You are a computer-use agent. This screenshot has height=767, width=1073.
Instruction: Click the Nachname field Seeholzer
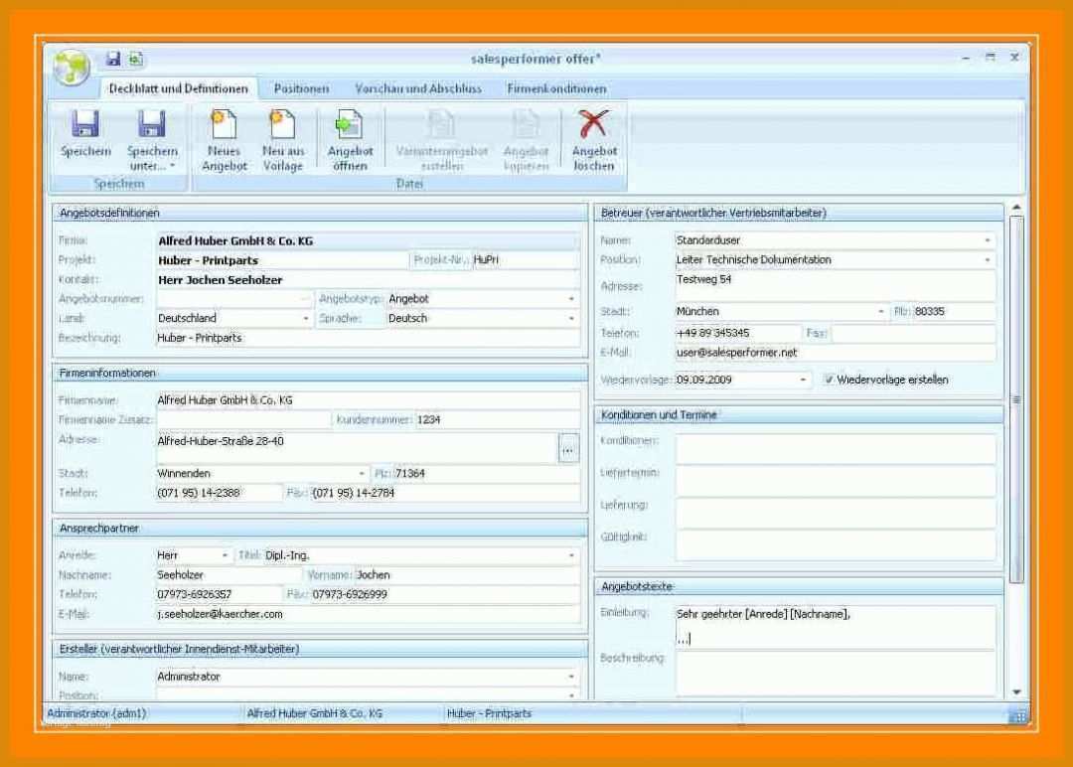[229, 575]
